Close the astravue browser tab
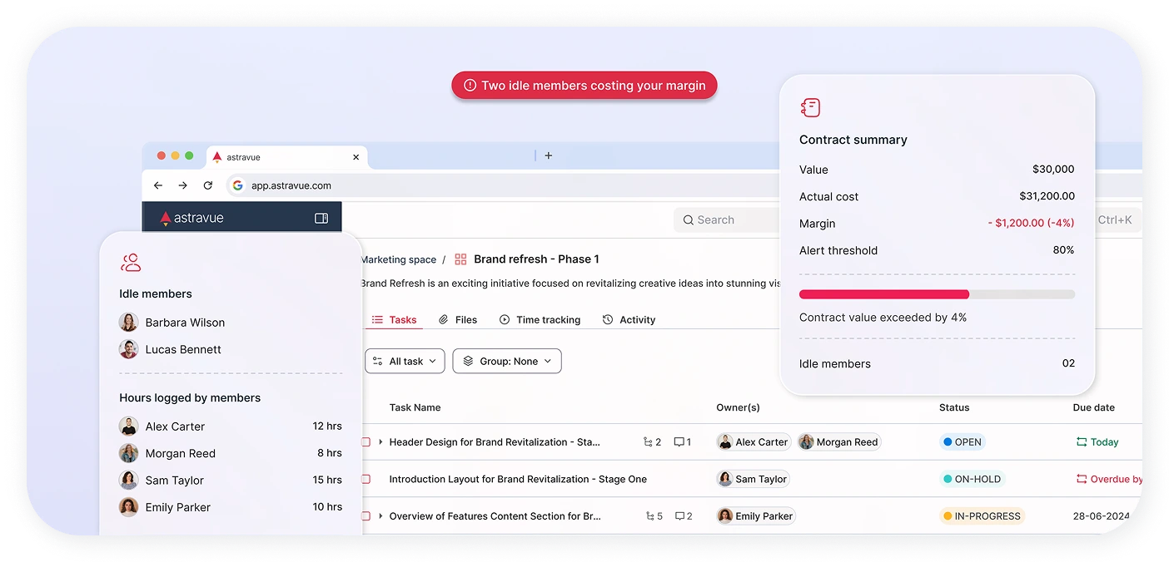The image size is (1169, 562). pyautogui.click(x=356, y=156)
